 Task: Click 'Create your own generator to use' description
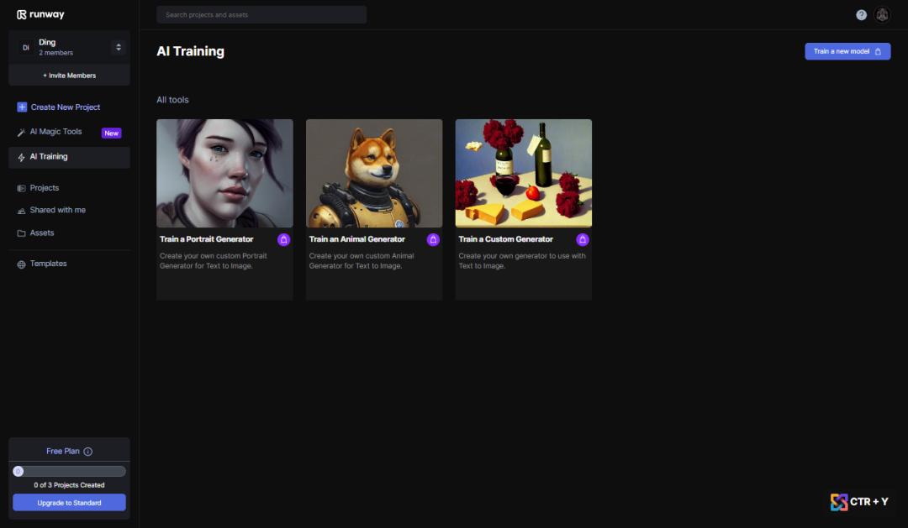coord(522,261)
